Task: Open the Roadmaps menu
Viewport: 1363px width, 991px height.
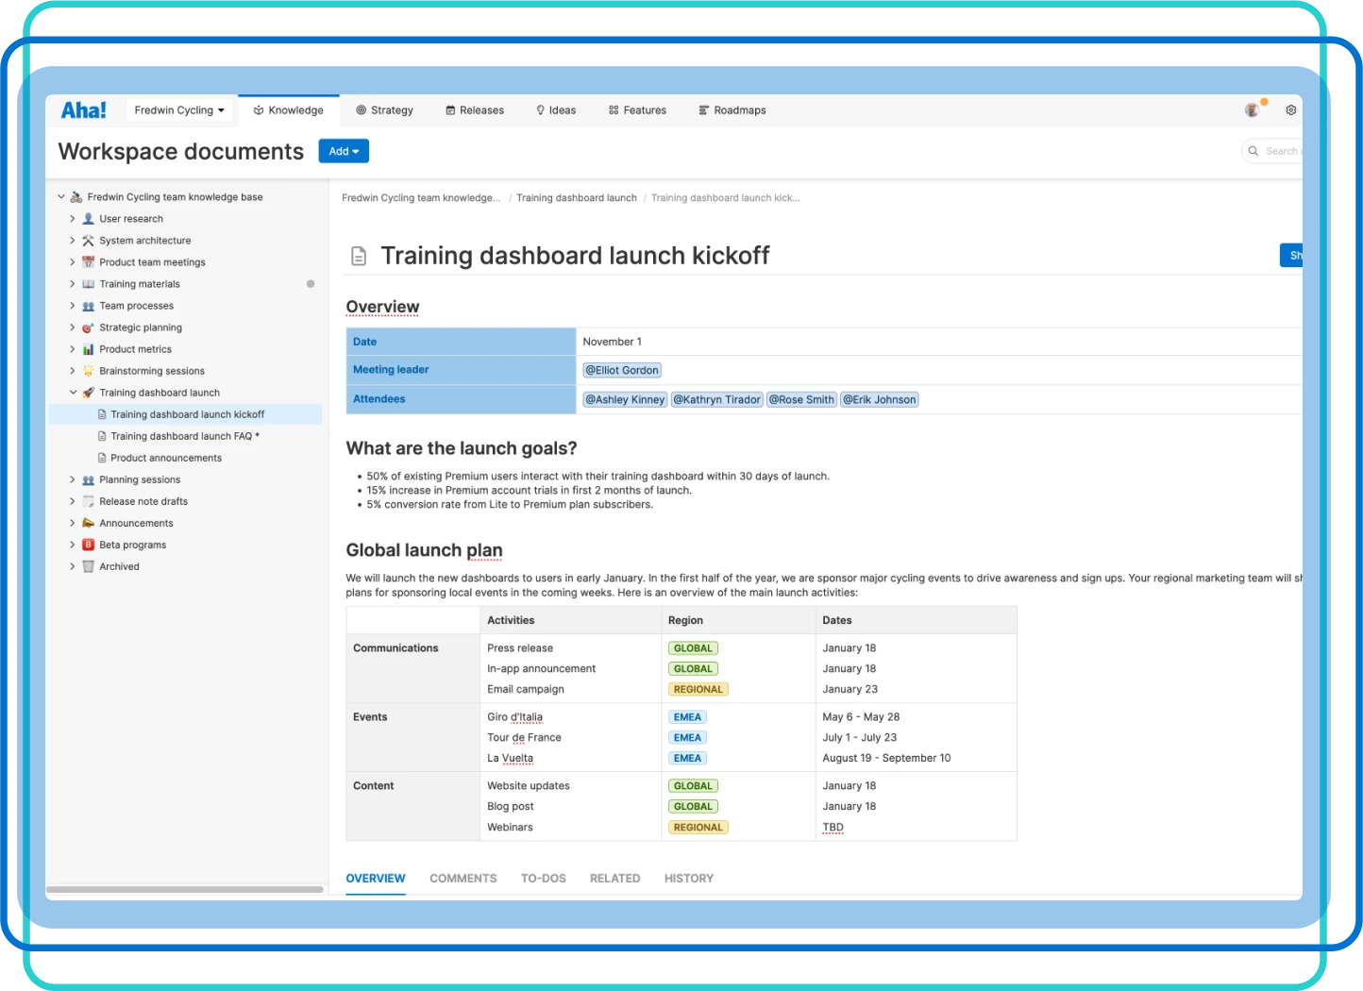Action: [x=732, y=110]
